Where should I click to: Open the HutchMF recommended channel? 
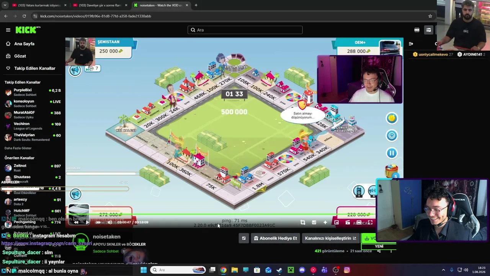pyautogui.click(x=33, y=213)
